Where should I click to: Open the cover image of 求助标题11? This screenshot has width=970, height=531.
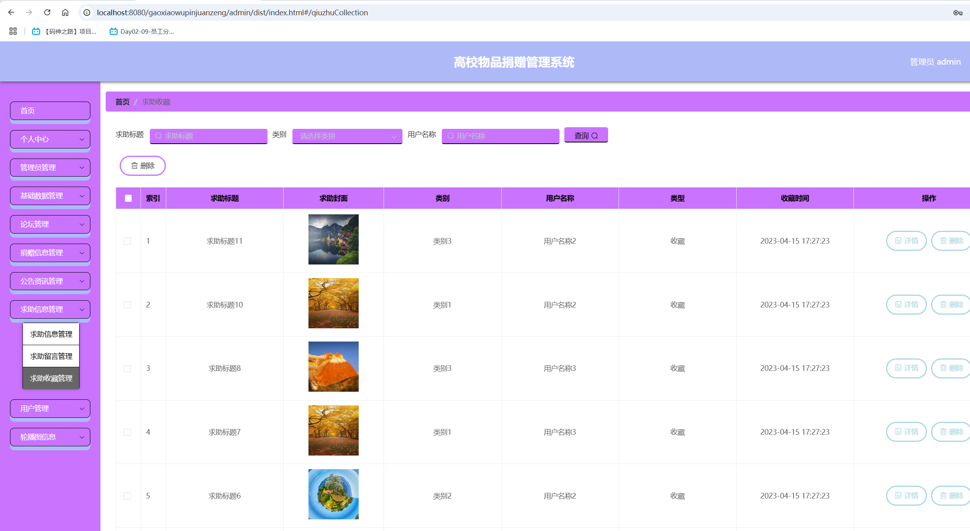[333, 239]
